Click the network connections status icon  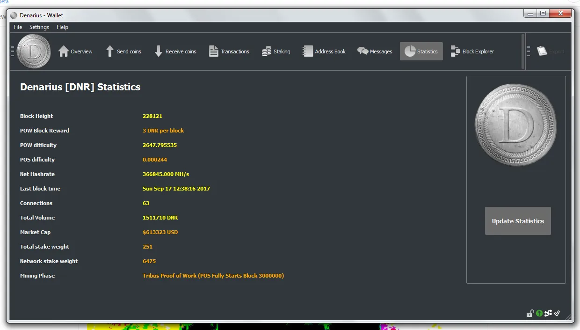pos(548,313)
